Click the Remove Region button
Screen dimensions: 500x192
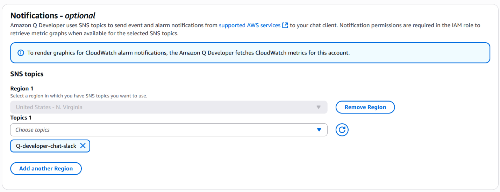pyautogui.click(x=365, y=107)
